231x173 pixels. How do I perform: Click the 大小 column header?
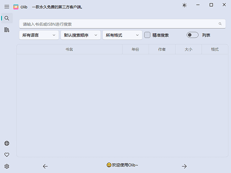point(188,49)
